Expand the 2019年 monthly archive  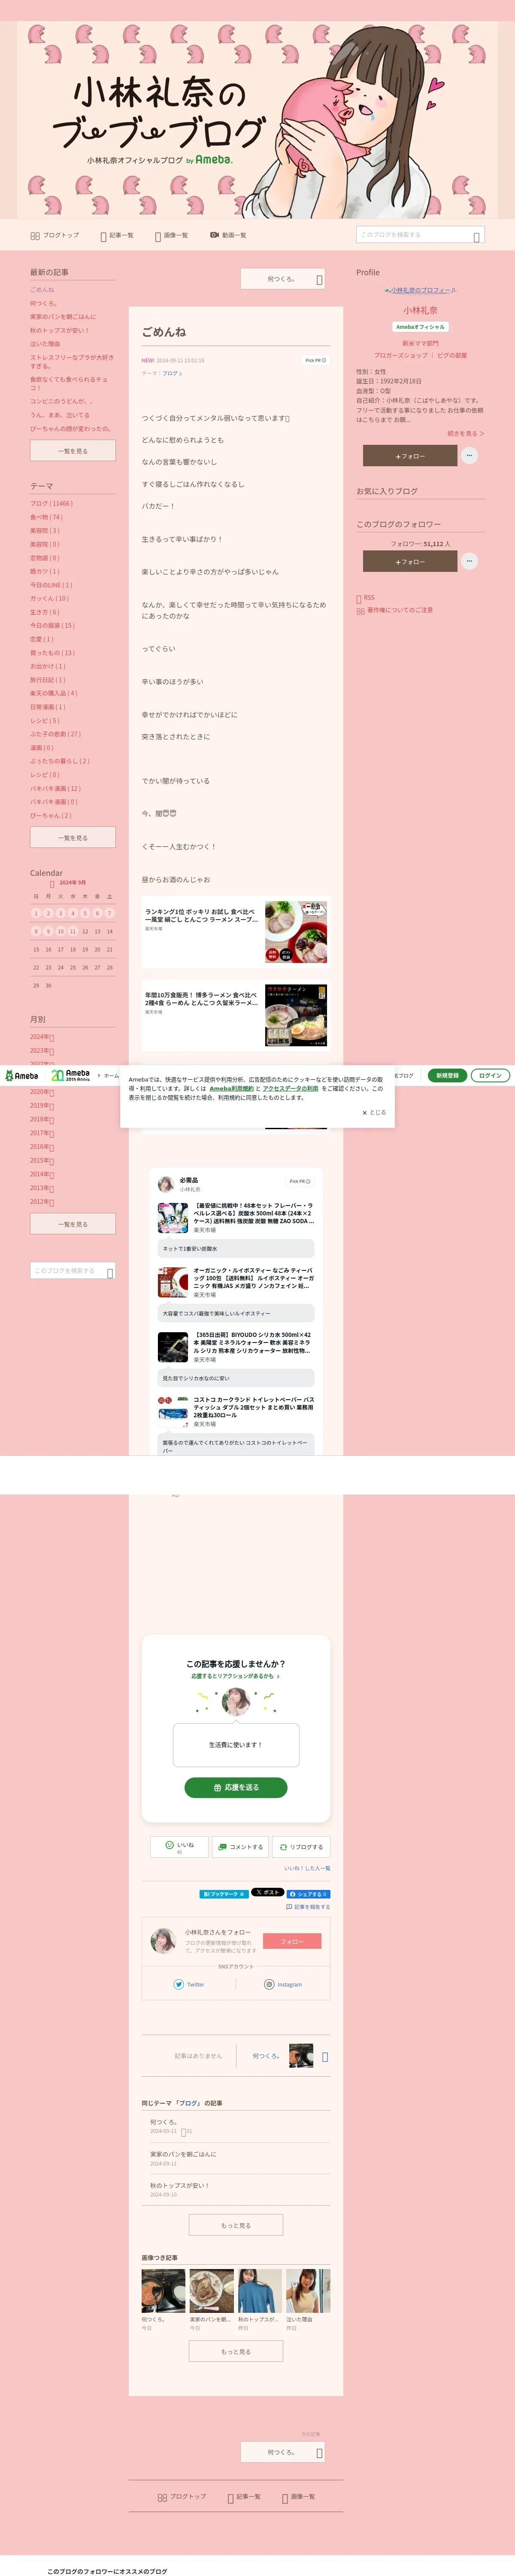(x=42, y=1106)
